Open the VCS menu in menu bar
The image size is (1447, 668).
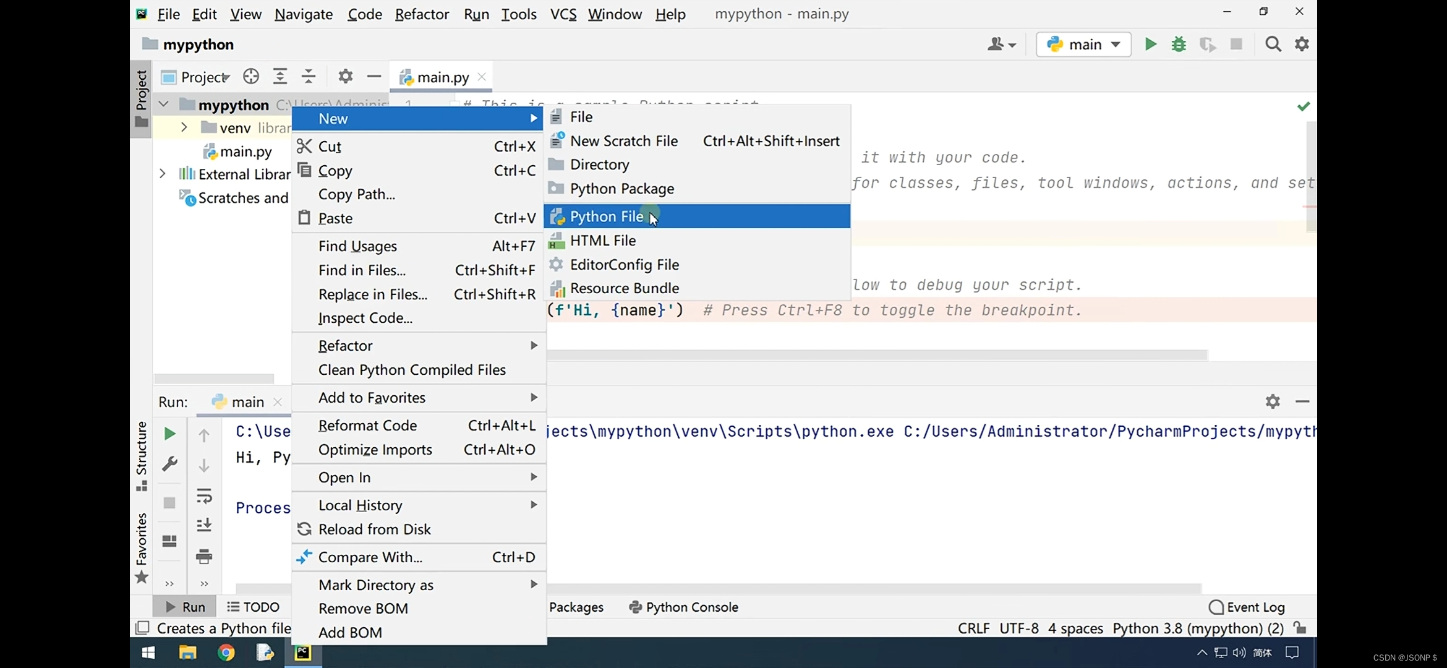coord(563,14)
